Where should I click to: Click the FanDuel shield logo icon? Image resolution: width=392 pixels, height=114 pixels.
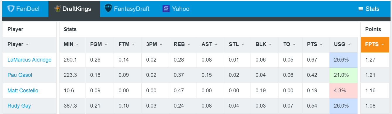click(11, 9)
